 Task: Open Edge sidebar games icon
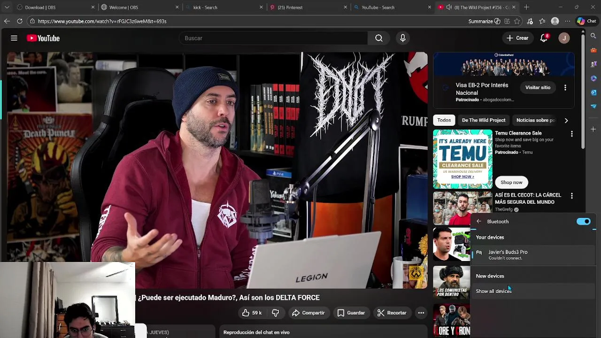tap(594, 64)
